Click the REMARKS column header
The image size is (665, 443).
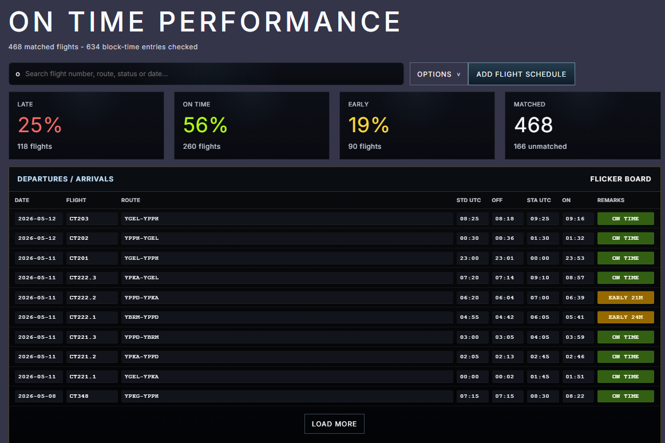(x=611, y=200)
